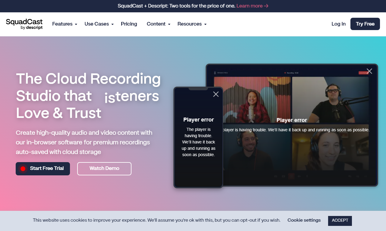Click the cookie notice text

point(157,220)
